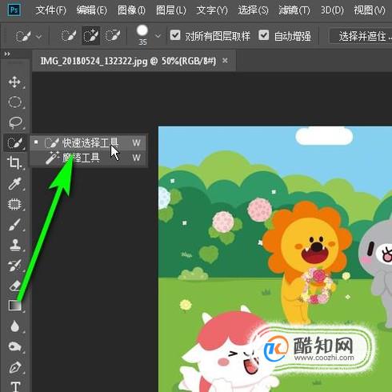Open the tool preset picker dropdown arrow
The height and width of the screenshot is (392, 392).
(39, 36)
